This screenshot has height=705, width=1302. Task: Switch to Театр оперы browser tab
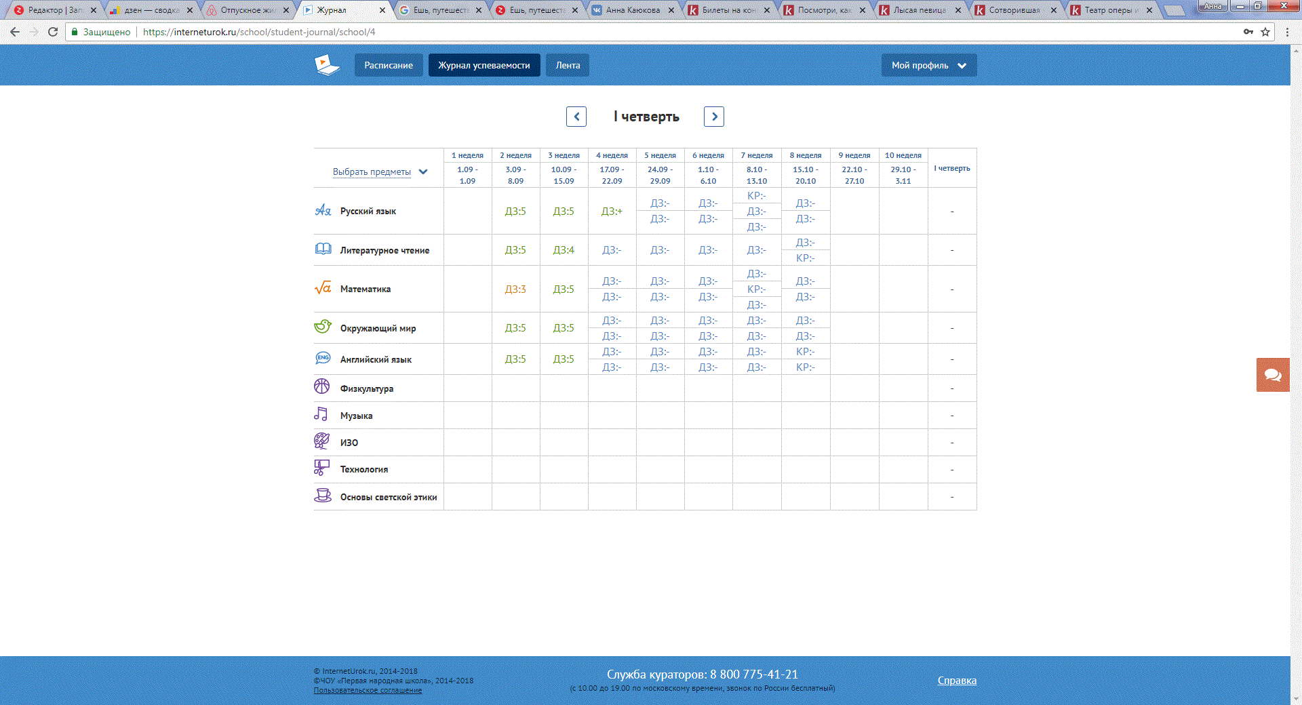pos(1111,10)
